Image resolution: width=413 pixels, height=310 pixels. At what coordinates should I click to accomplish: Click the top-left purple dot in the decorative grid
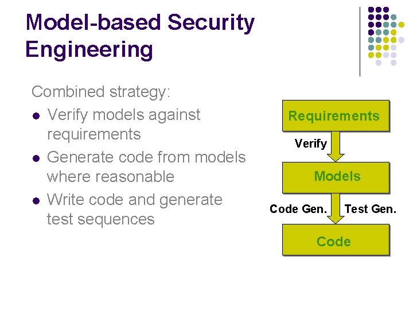(x=371, y=10)
